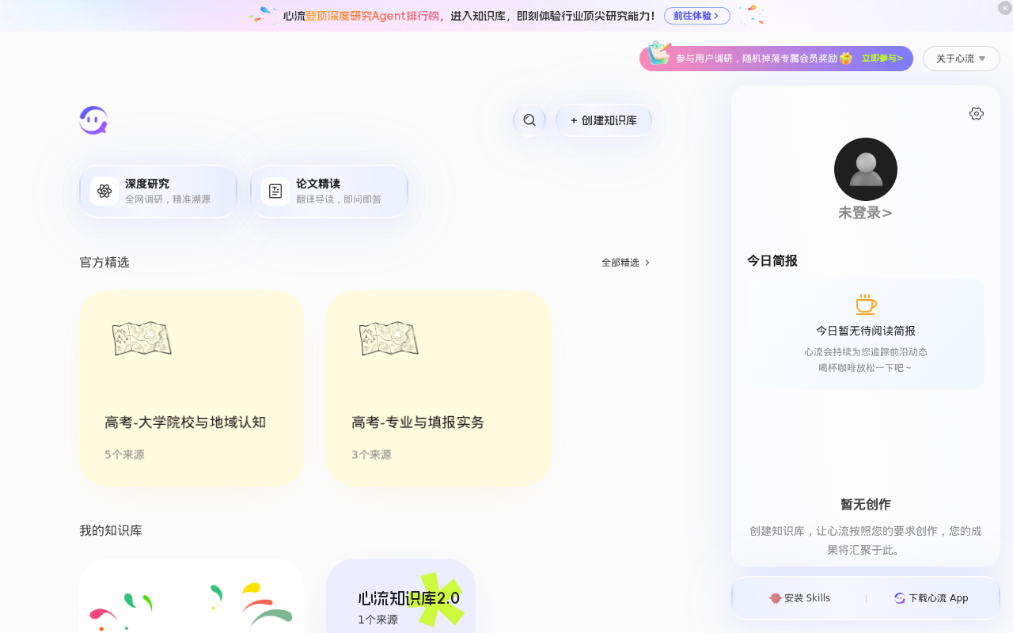Screen dimensions: 1013x633
Task: Click the 心流 smiley logo
Action: click(93, 120)
